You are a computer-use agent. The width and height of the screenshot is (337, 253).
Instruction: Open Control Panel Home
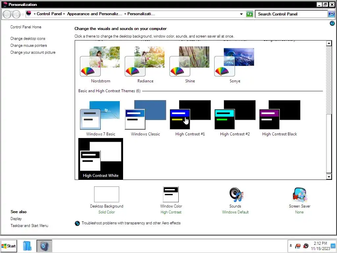(26, 27)
